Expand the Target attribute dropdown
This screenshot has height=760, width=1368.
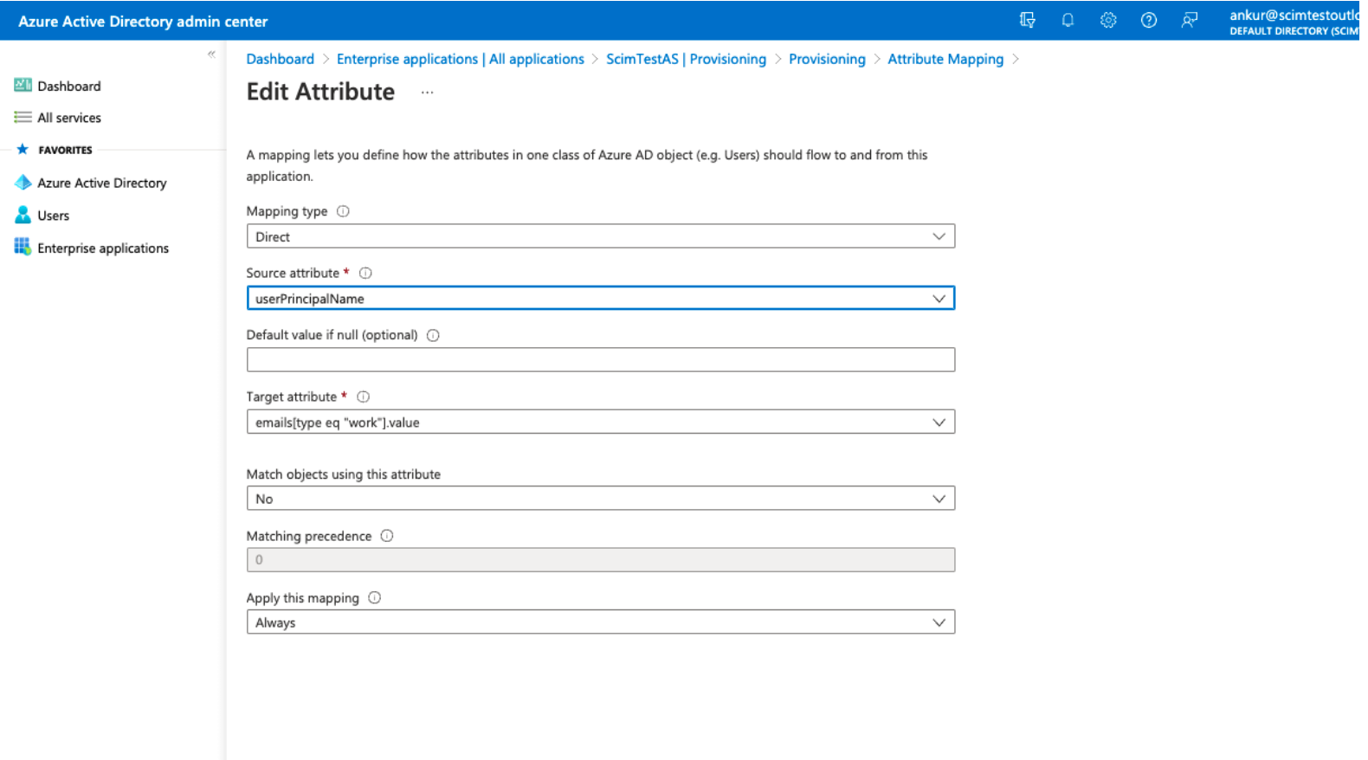click(600, 422)
